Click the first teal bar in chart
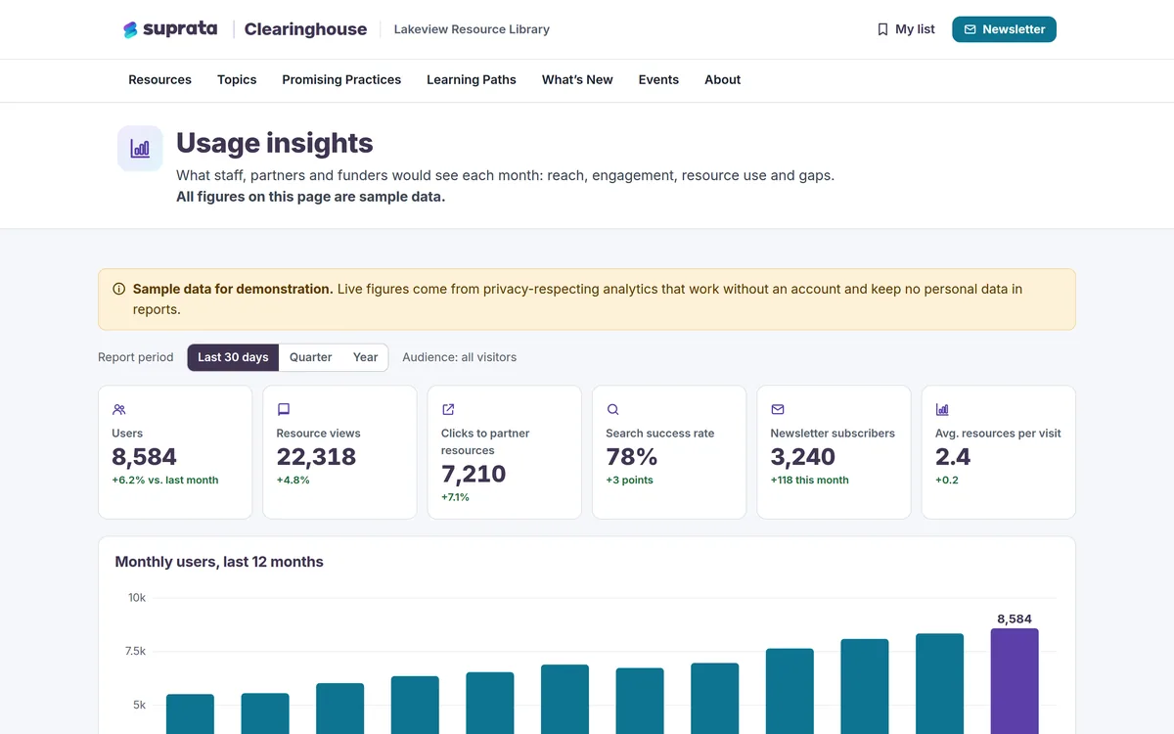This screenshot has height=734, width=1174. (190, 714)
